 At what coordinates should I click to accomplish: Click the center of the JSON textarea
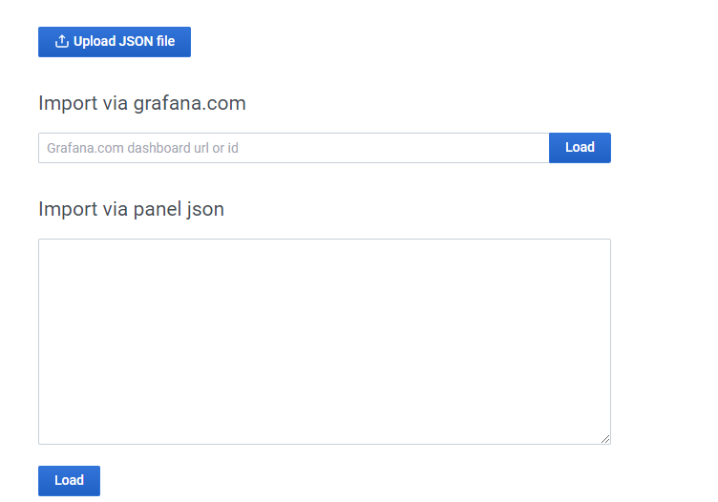coord(324,341)
